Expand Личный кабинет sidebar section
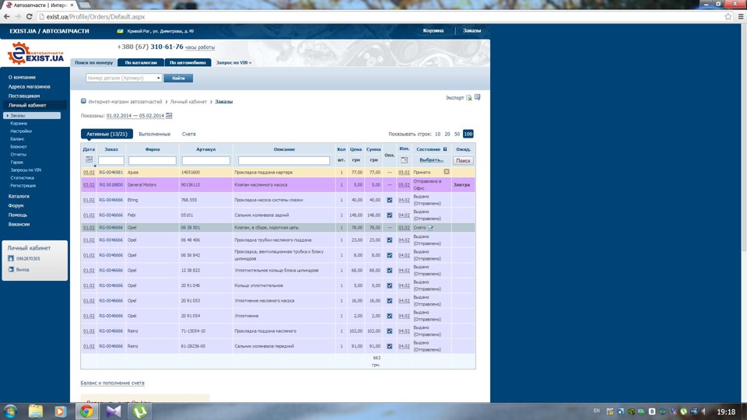 tap(27, 105)
